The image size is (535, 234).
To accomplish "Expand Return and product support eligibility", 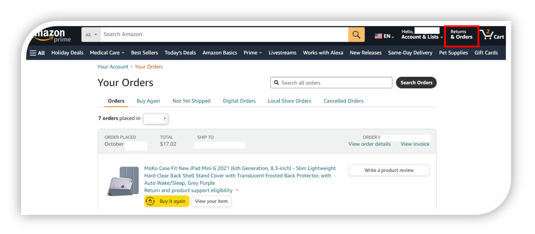I will click(191, 191).
